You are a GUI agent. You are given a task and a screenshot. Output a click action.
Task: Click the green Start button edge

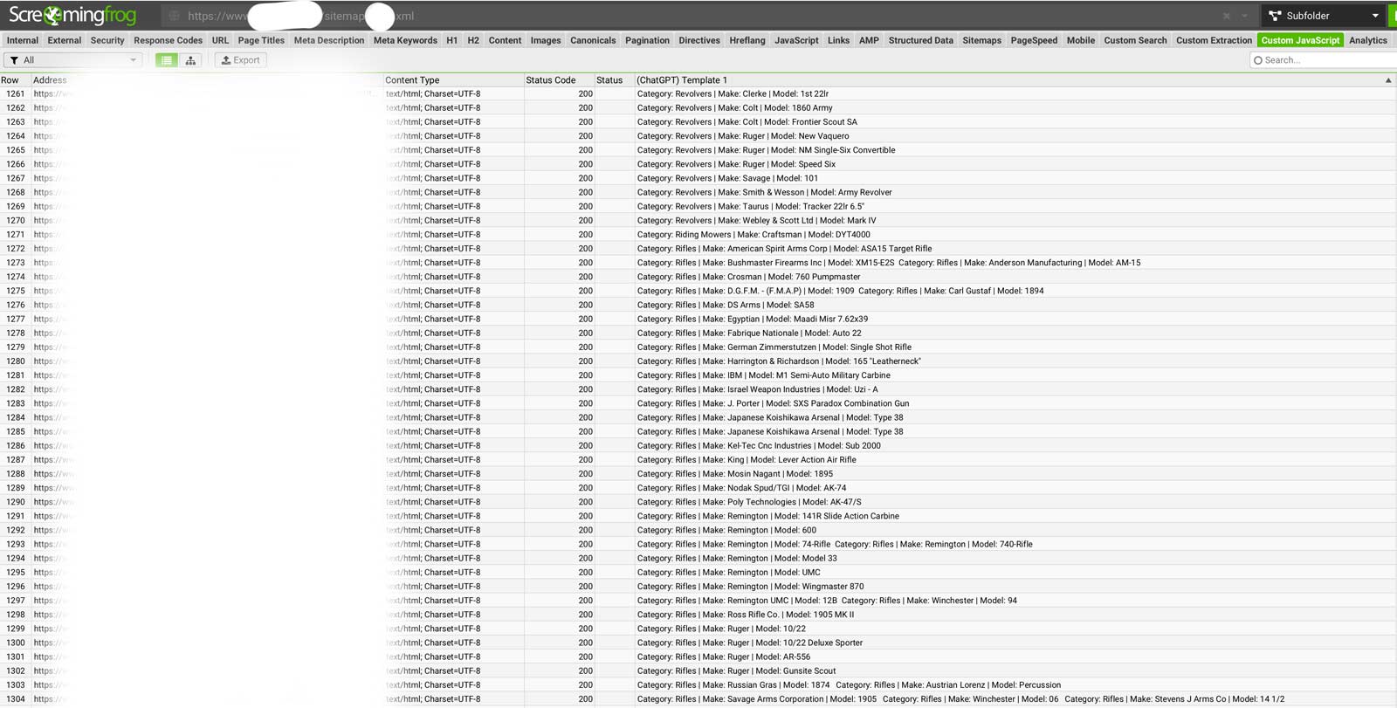(1393, 16)
